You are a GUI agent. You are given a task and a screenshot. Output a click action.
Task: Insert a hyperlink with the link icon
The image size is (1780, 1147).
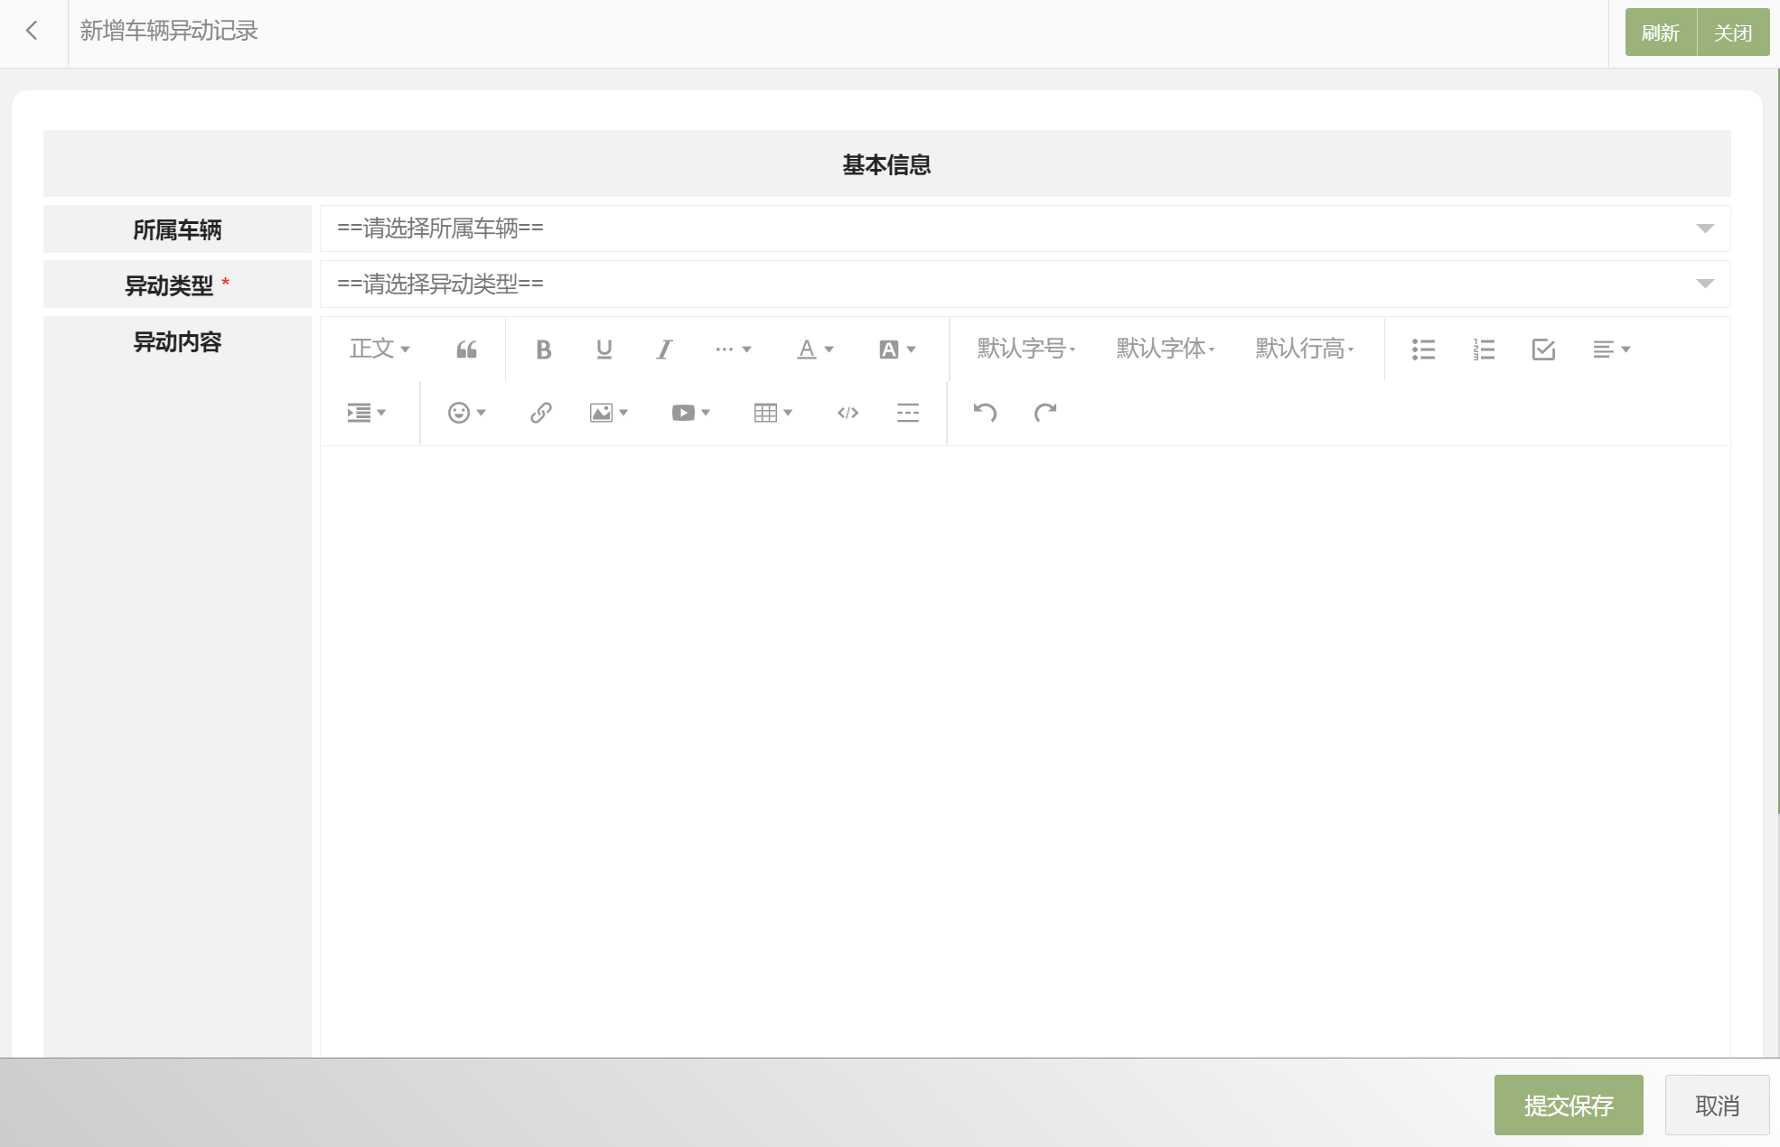[540, 413]
